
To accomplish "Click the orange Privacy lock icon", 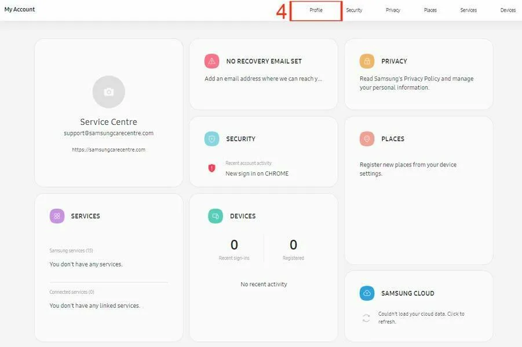I will [x=367, y=61].
